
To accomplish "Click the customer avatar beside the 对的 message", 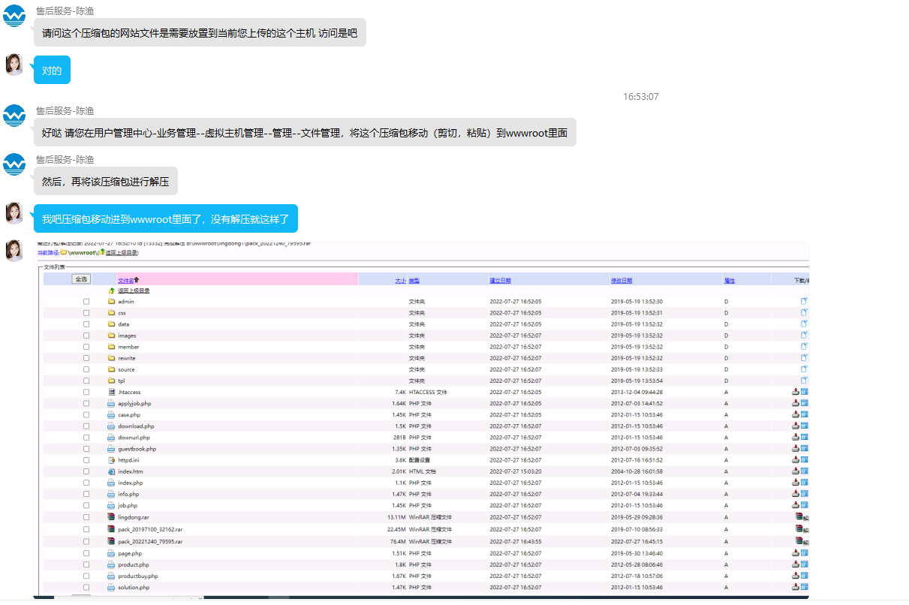I will click(14, 65).
